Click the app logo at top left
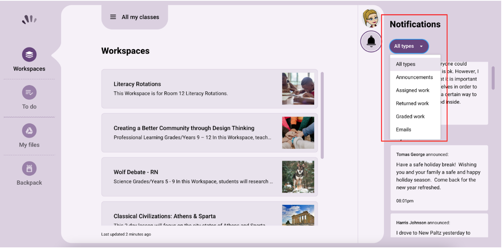The image size is (502, 249). pos(29,19)
